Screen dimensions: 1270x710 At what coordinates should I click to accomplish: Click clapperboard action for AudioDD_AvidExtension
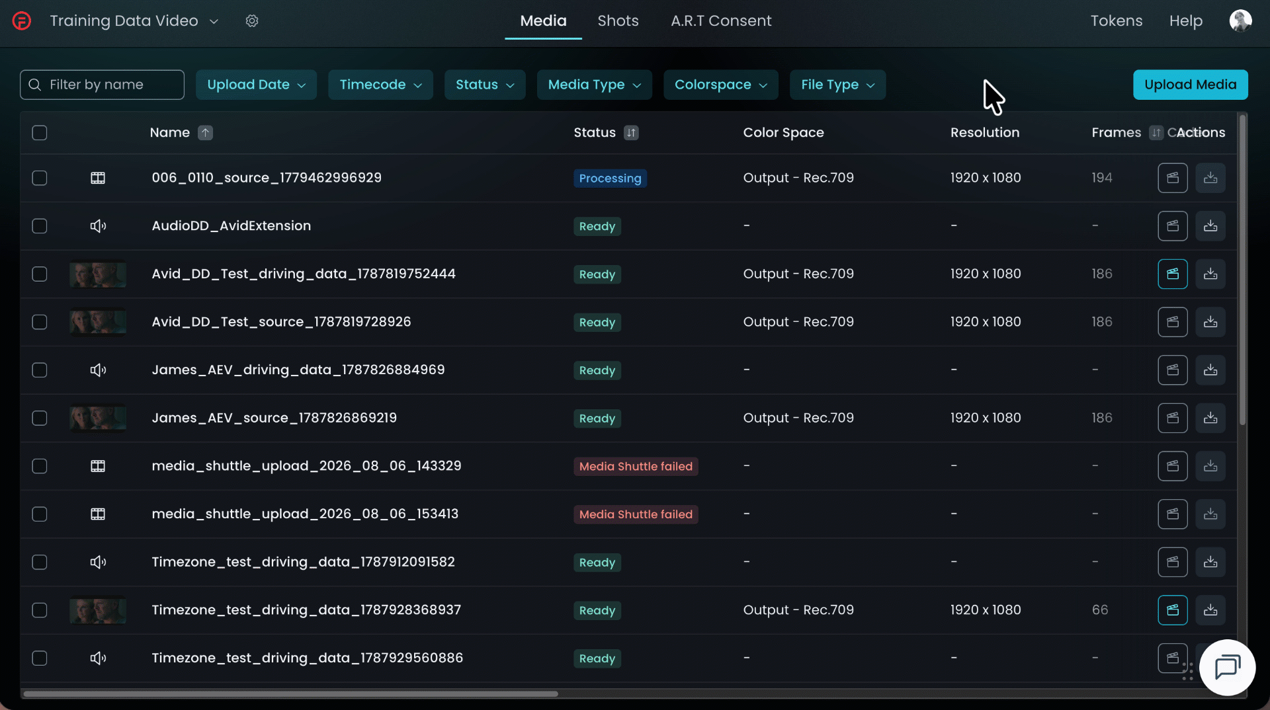point(1173,226)
